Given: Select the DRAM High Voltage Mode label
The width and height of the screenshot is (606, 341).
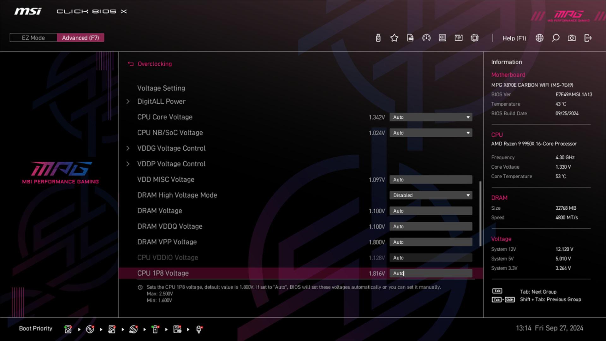Looking at the screenshot, I should click(177, 195).
